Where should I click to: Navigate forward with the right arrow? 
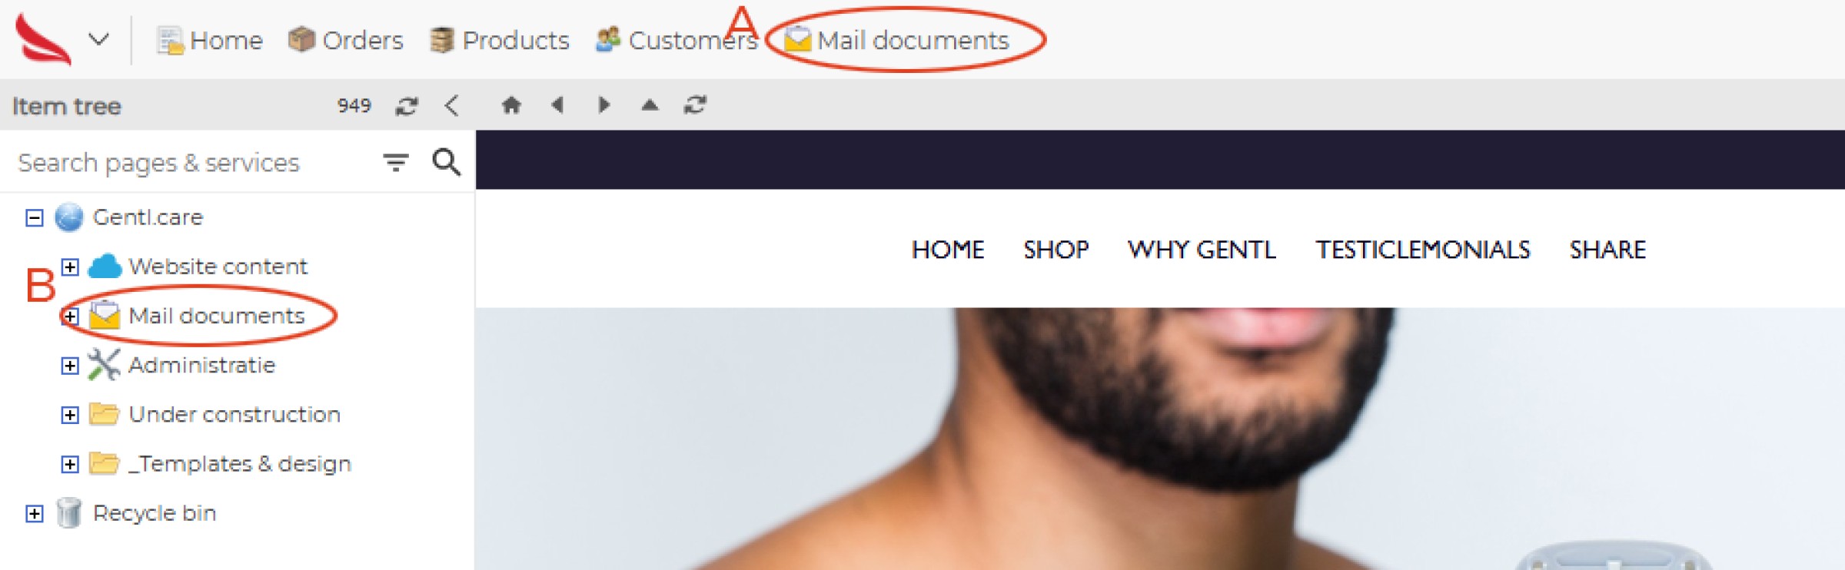(604, 104)
